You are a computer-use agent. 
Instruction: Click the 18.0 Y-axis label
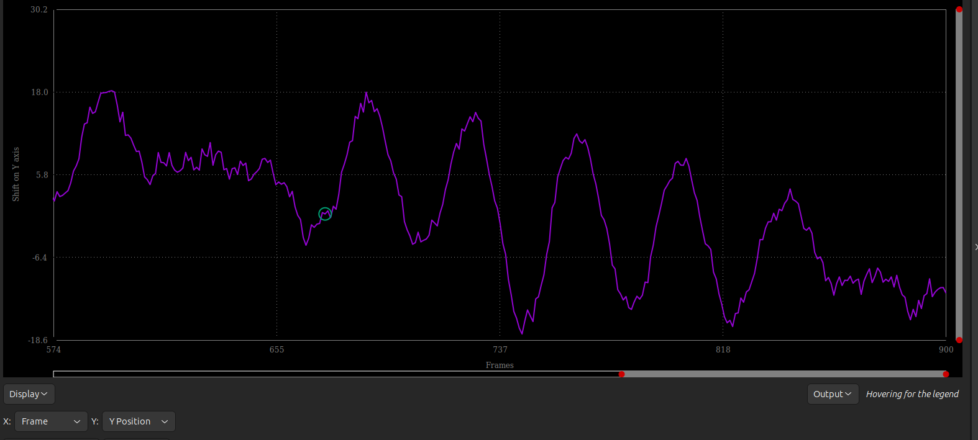[x=40, y=92]
